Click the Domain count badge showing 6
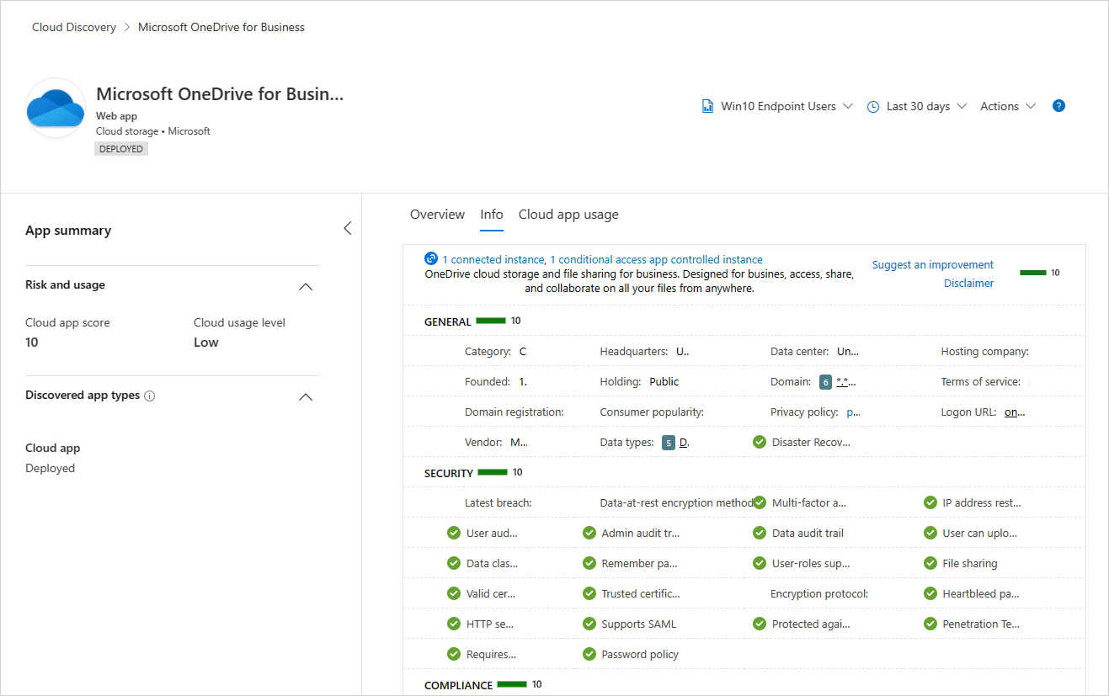This screenshot has height=696, width=1109. (x=825, y=382)
